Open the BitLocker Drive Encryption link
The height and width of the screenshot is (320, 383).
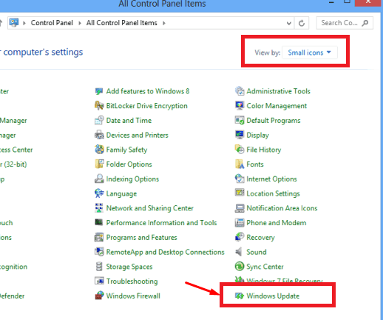click(147, 106)
